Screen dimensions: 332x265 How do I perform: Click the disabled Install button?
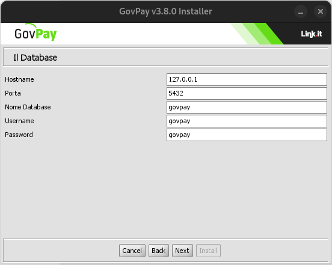click(x=208, y=251)
